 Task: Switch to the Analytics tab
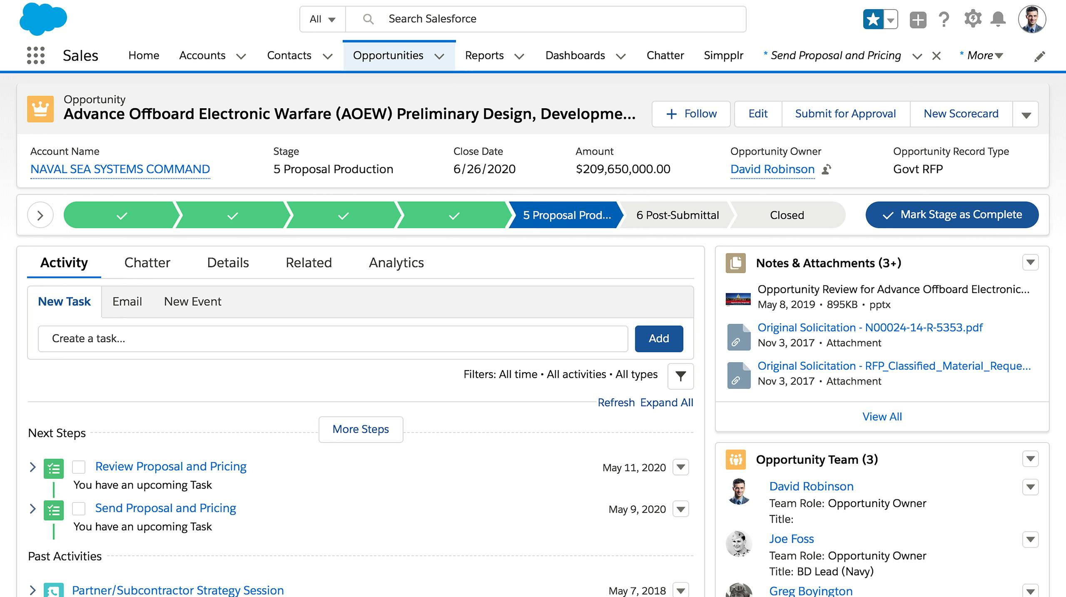396,263
